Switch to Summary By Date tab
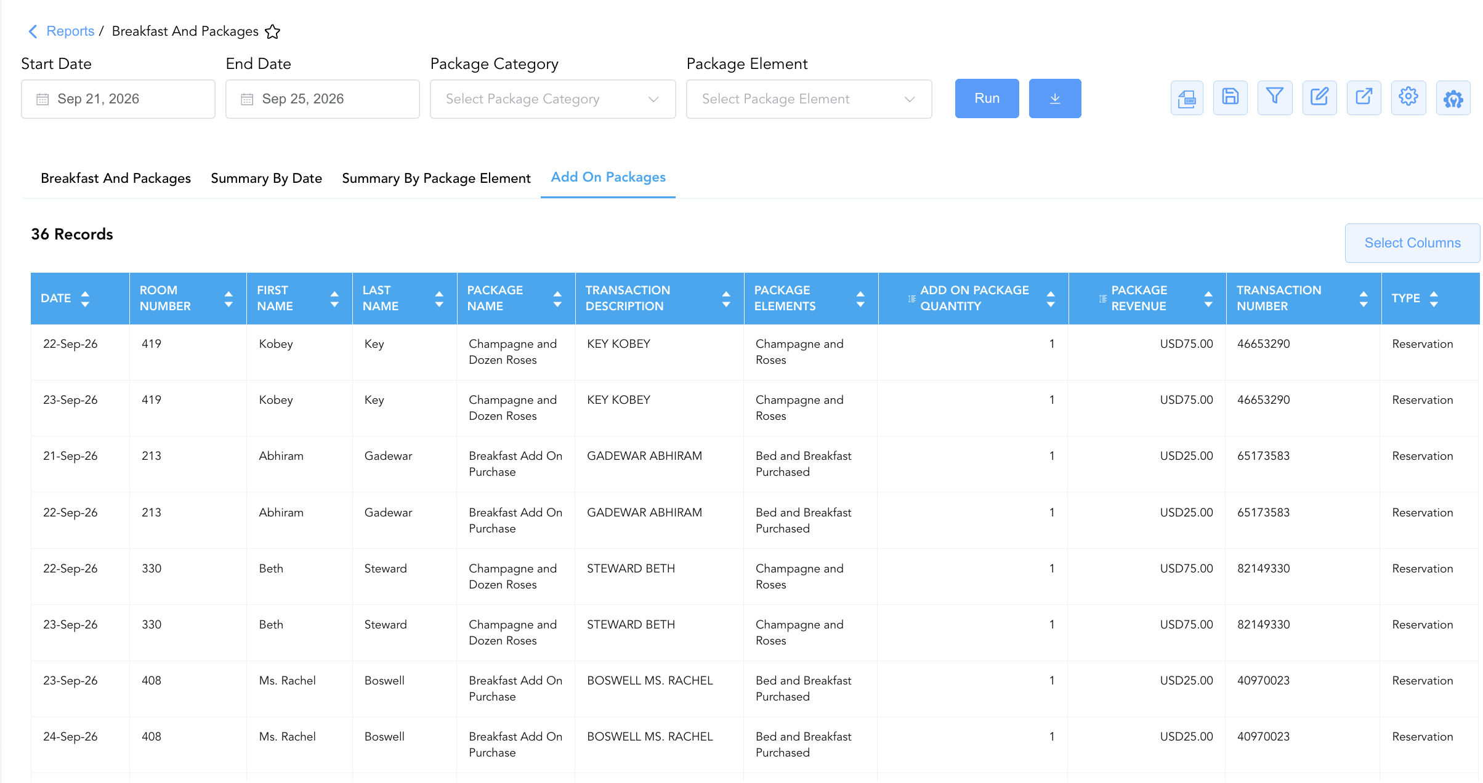 click(x=266, y=178)
